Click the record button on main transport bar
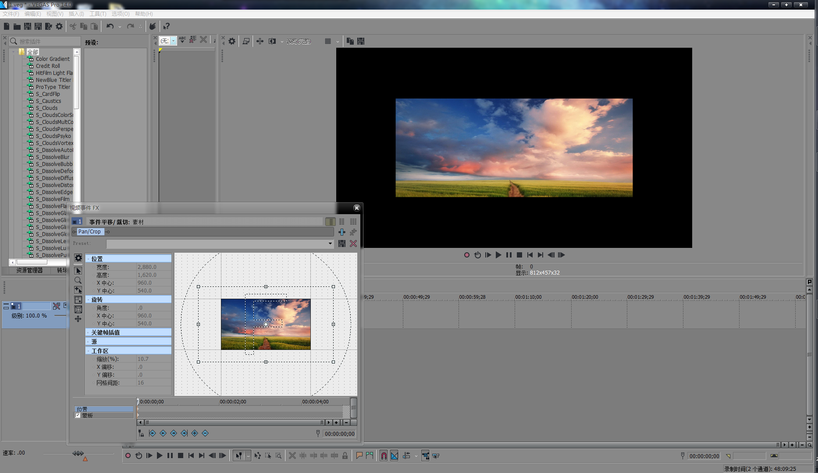The image size is (818, 473). (128, 455)
